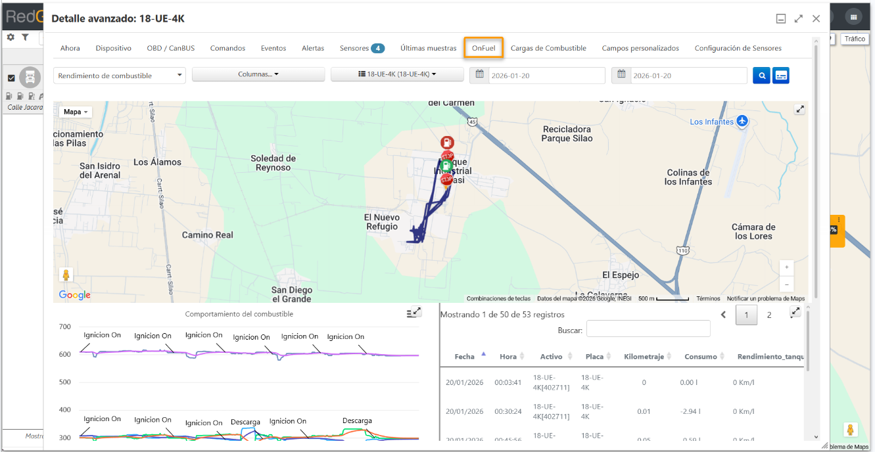Sort the table by Hora

tap(511, 356)
